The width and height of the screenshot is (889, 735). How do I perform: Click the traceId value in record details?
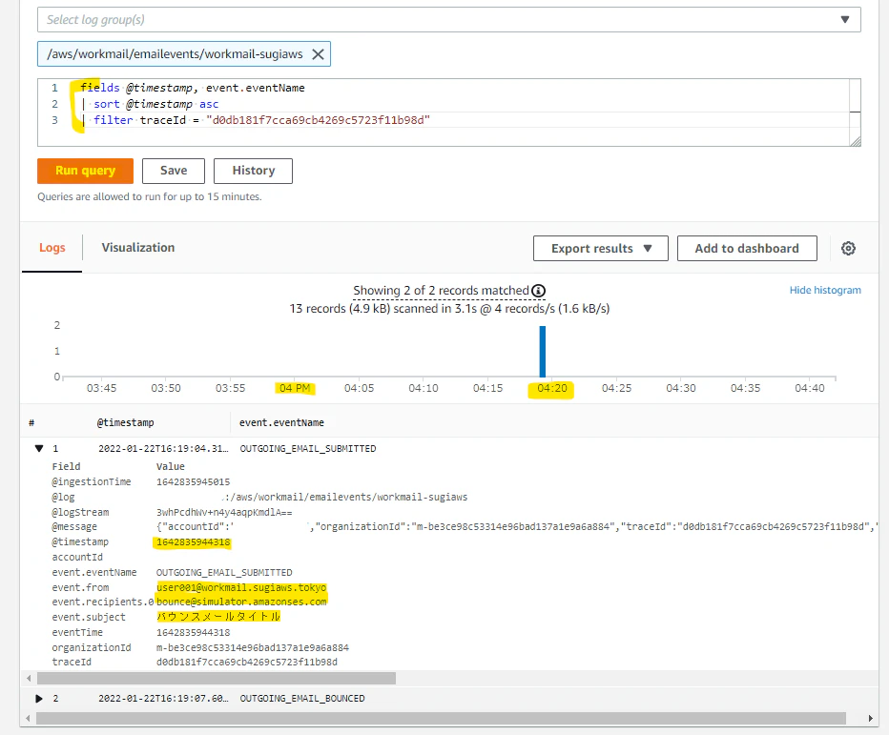pyautogui.click(x=247, y=662)
